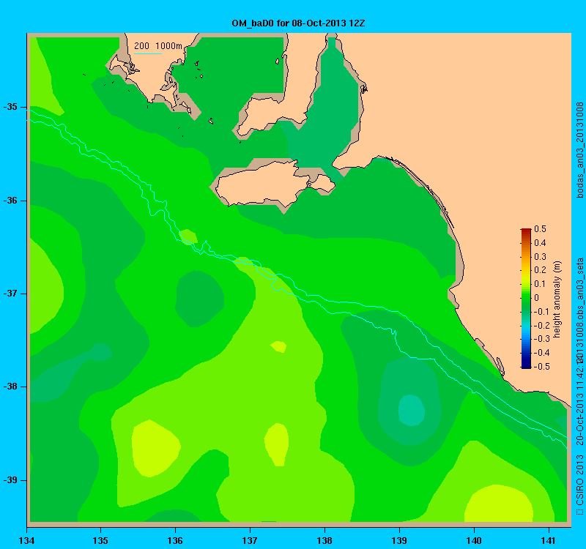Screen dimensions: 586x549
Task: Click the '20-Oct-2013 11:42' timestamp text
Action: coord(579,404)
